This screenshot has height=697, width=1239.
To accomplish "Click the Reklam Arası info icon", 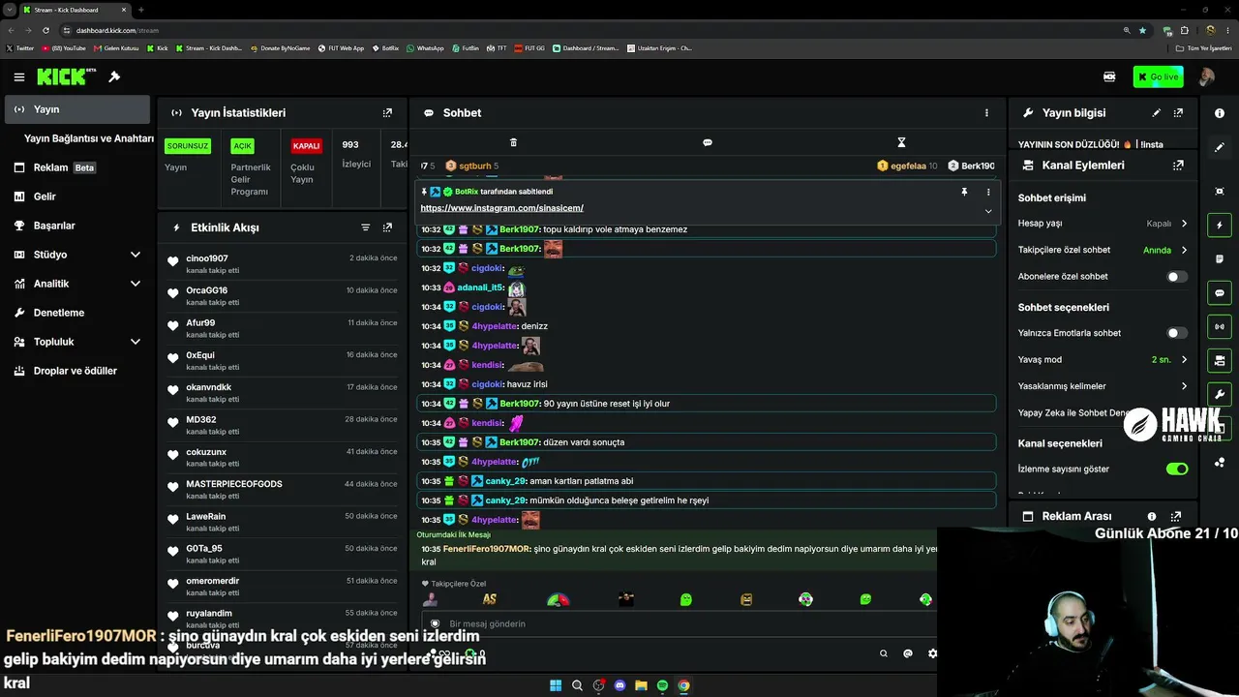I will click(1152, 517).
